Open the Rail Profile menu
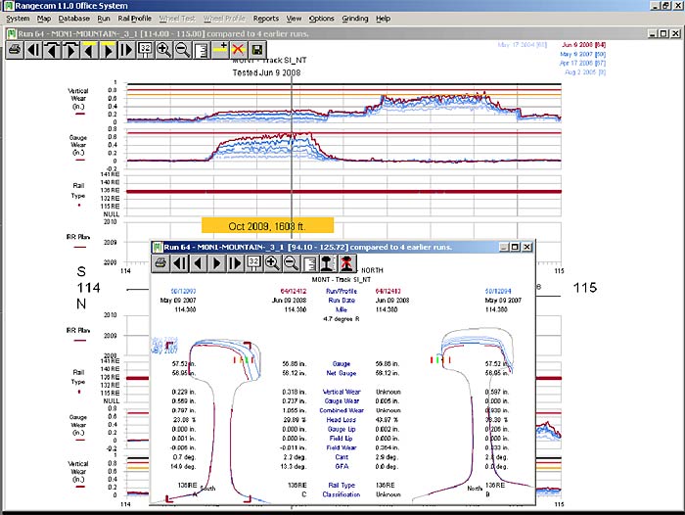The width and height of the screenshot is (685, 515). [x=135, y=19]
